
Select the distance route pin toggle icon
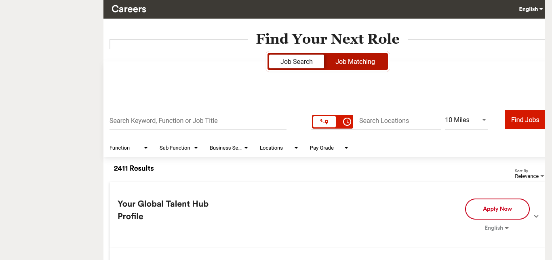[324, 122]
